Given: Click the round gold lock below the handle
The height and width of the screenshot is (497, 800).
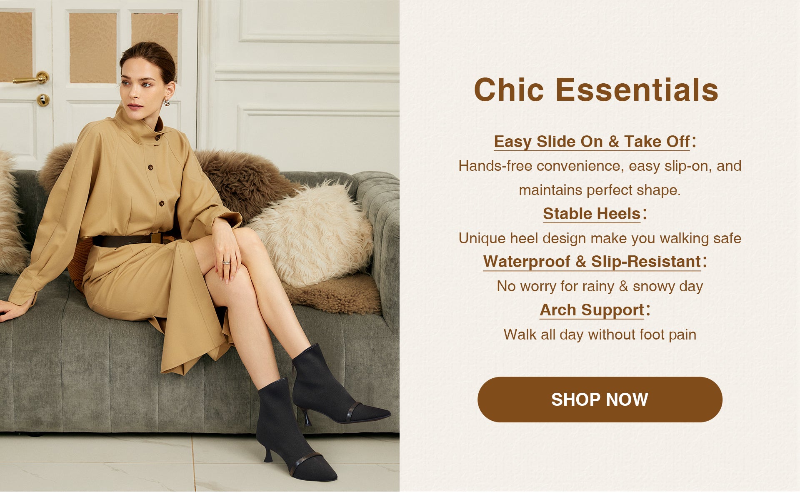Looking at the screenshot, I should point(43,100).
